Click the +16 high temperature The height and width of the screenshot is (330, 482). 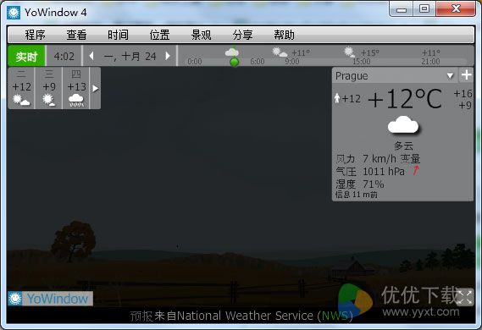tap(463, 94)
